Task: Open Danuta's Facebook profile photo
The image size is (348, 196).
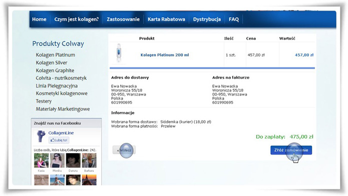Action: (73, 160)
